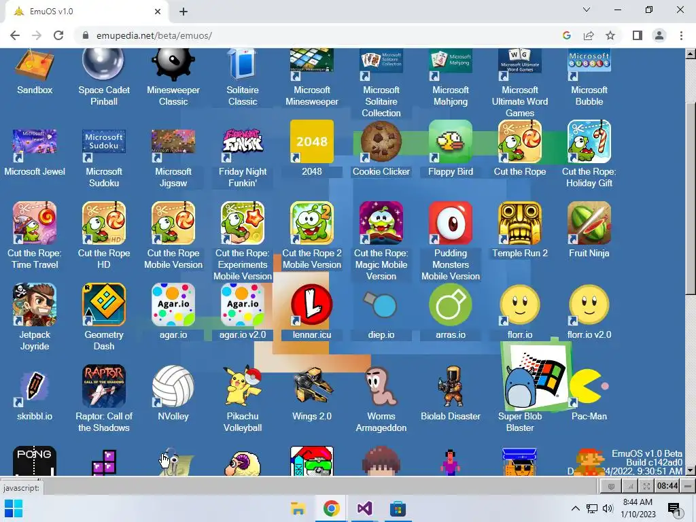Open Microsoft Mahjong shortcut
The height and width of the screenshot is (522, 696).
click(x=450, y=65)
